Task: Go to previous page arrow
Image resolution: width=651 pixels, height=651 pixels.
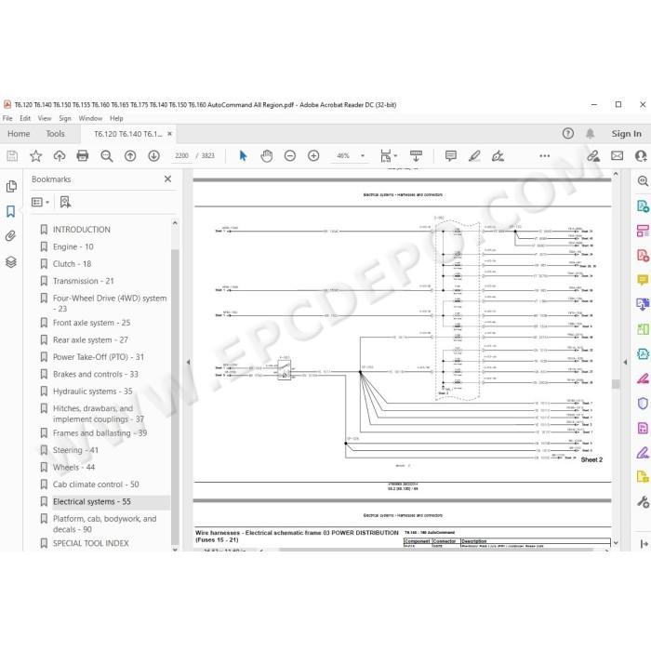Action: click(130, 156)
